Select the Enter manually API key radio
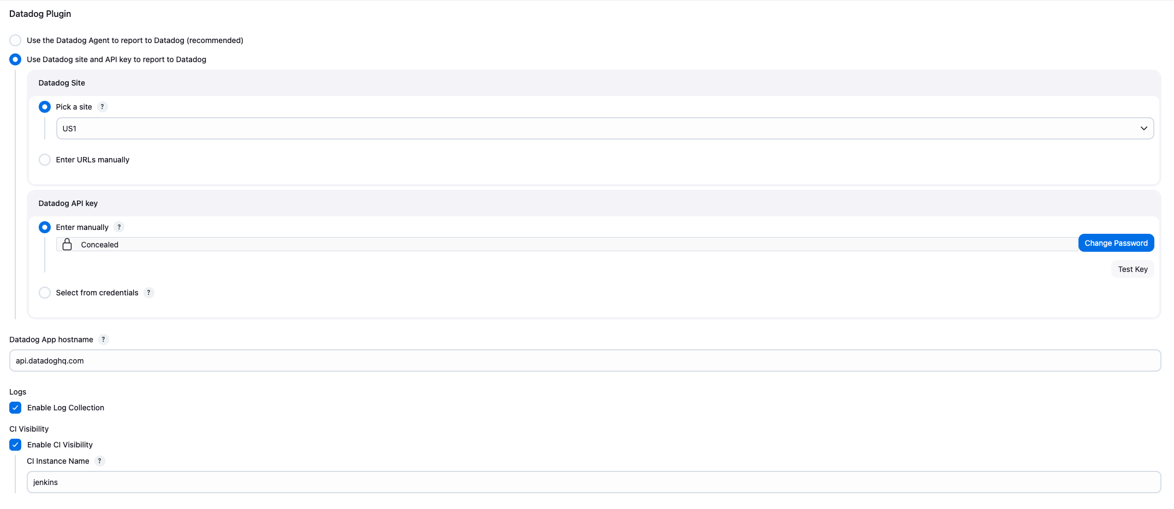Viewport: 1174px width, 509px height. pyautogui.click(x=45, y=227)
